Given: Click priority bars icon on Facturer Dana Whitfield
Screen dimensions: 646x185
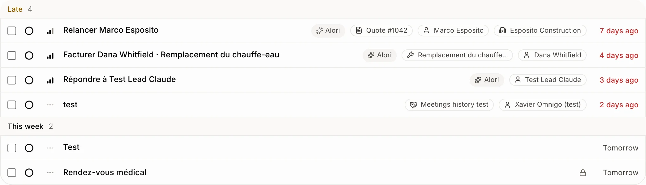Looking at the screenshot, I should [50, 56].
